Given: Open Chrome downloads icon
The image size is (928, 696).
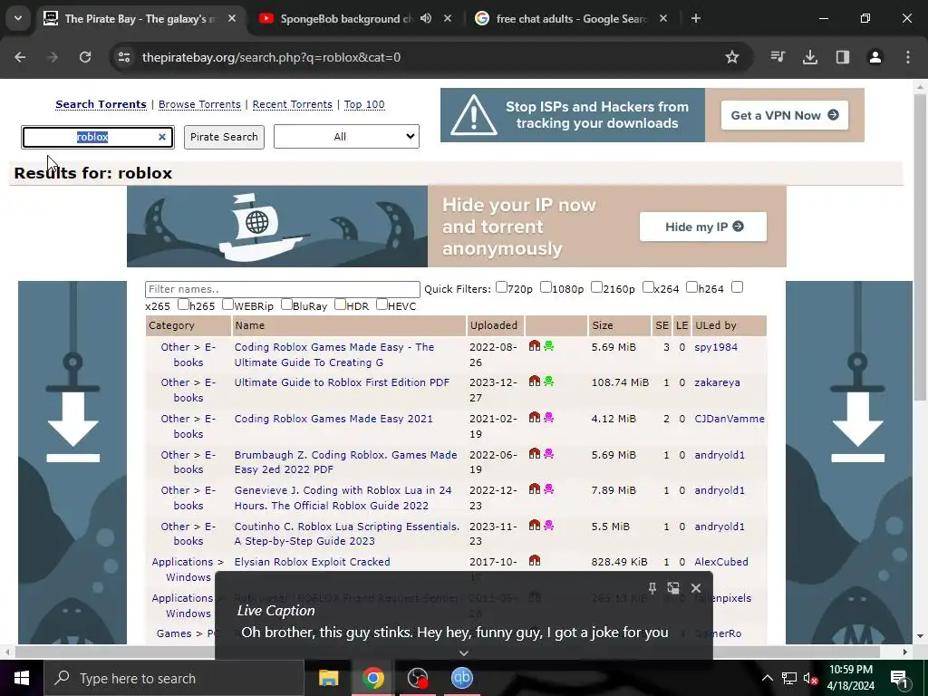Looking at the screenshot, I should tap(810, 57).
